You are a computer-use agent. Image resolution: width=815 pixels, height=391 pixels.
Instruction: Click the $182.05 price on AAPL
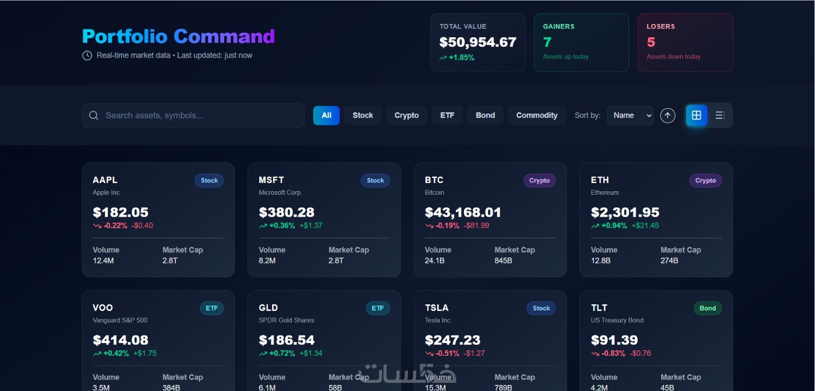(121, 213)
